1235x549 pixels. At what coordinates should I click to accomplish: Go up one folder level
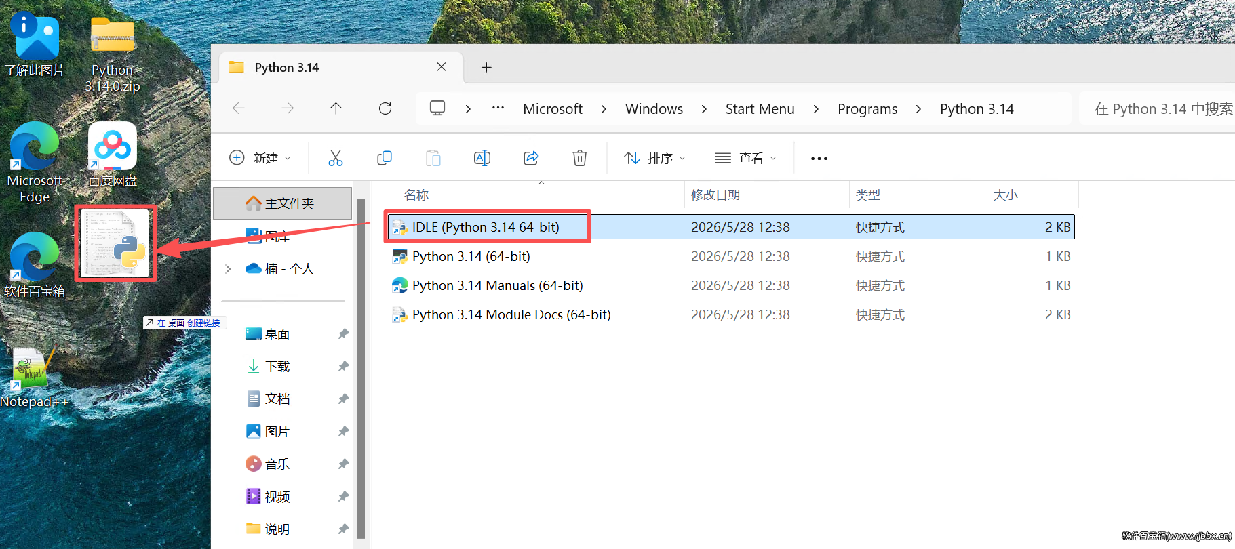point(336,108)
